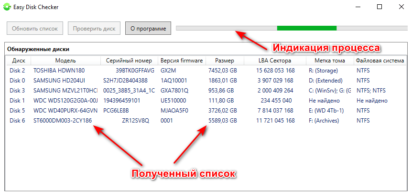
Task: Click the 'Файловая система' column header
Action: (x=379, y=61)
